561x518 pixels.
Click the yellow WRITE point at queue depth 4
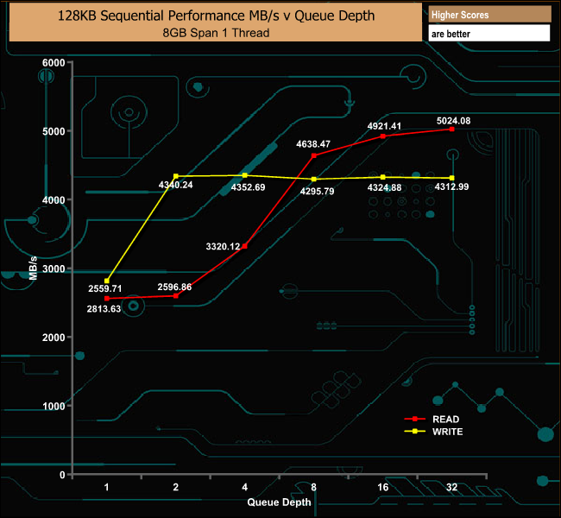245,175
